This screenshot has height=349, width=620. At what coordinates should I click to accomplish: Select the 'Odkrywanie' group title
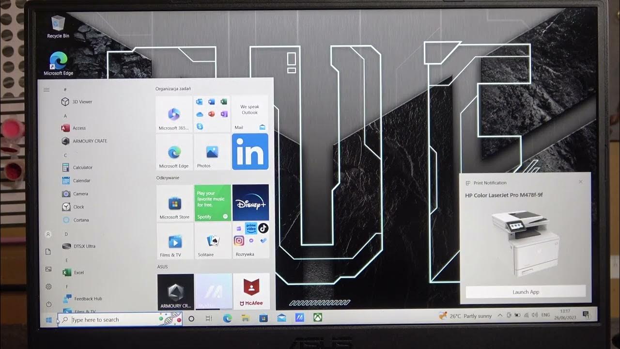pyautogui.click(x=168, y=177)
